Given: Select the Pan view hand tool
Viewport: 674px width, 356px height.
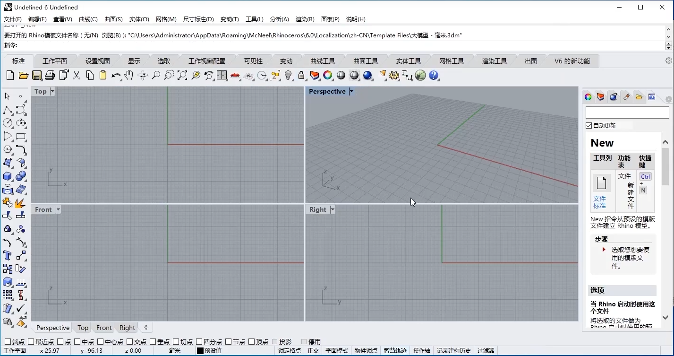Looking at the screenshot, I should tap(129, 76).
